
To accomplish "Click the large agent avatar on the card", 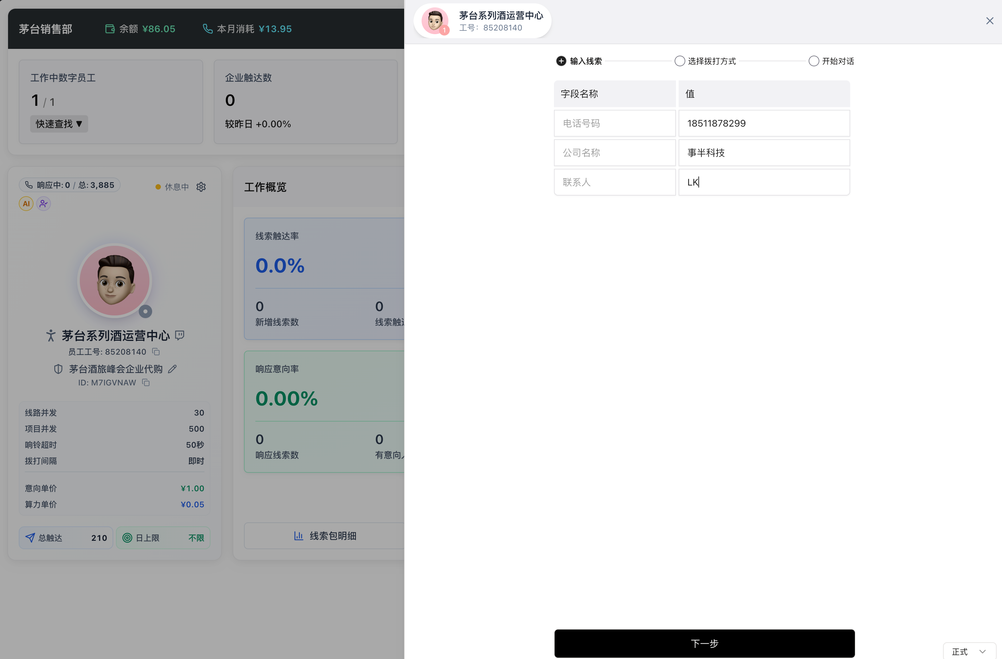I will (x=115, y=281).
